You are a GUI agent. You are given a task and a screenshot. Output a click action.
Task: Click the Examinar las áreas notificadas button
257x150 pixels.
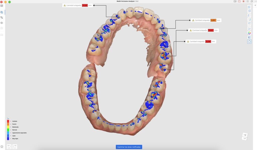click(x=129, y=147)
